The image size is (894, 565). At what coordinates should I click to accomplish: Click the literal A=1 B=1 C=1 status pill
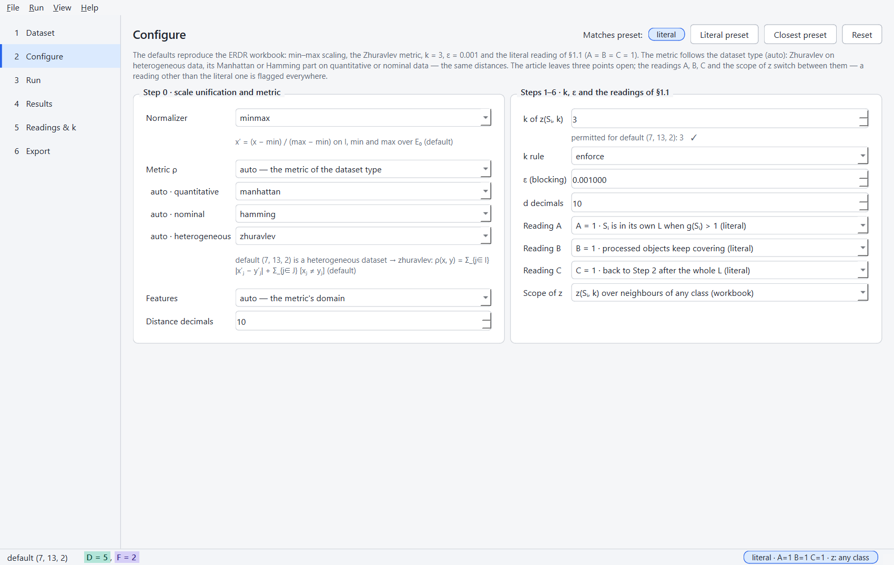810,557
